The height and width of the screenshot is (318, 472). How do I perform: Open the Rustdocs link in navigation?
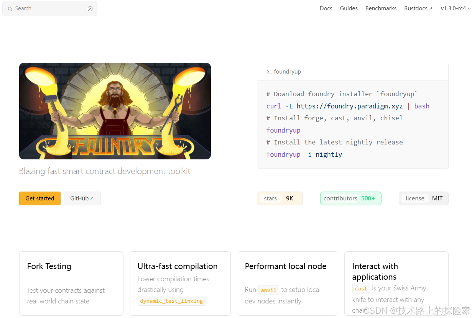click(418, 8)
